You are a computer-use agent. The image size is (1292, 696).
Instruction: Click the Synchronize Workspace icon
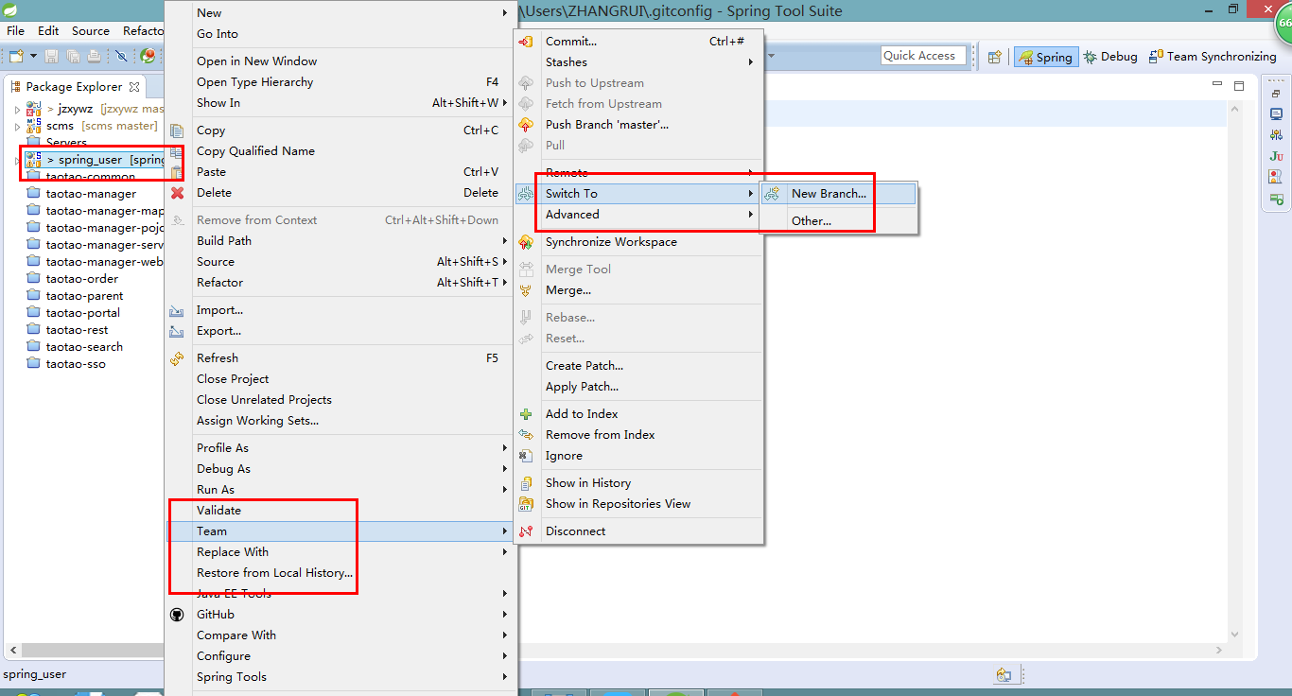527,242
